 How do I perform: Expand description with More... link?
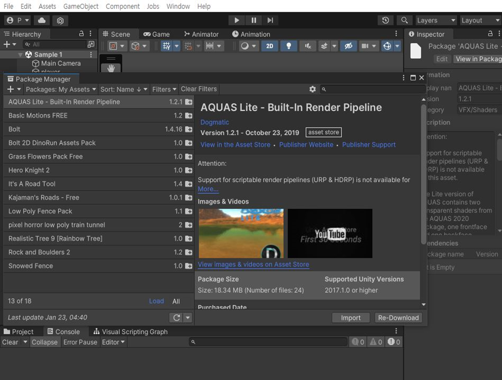(208, 189)
